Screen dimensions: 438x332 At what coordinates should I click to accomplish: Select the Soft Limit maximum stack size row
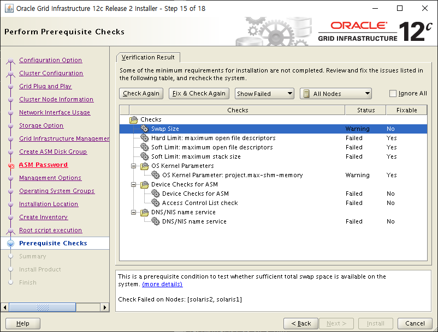tap(273, 156)
